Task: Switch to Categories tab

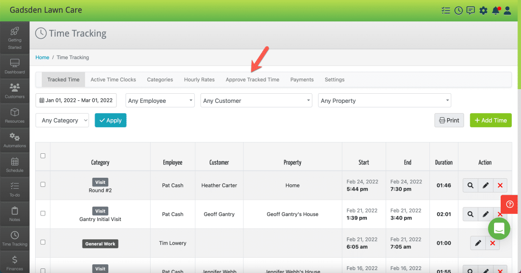Action: point(160,80)
